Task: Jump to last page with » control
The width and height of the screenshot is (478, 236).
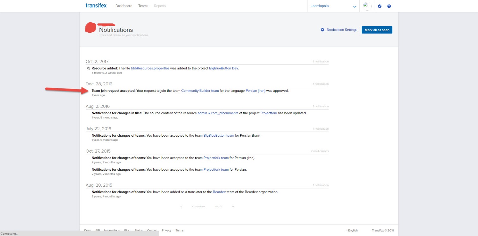Action: click(x=233, y=206)
